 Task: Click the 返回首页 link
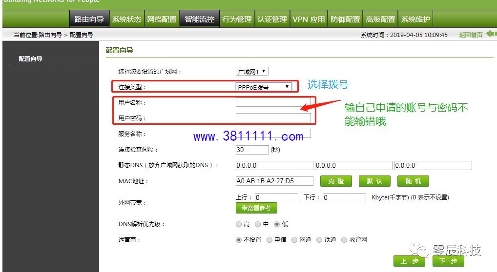tap(471, 35)
